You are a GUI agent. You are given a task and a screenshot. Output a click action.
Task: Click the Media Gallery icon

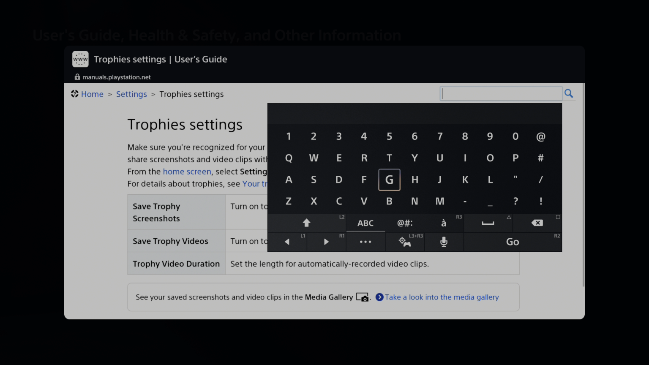pos(363,297)
